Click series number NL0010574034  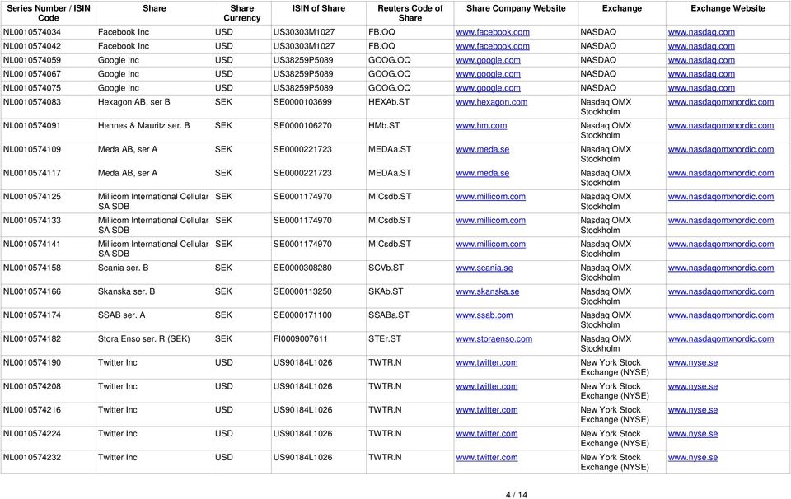pos(32,32)
